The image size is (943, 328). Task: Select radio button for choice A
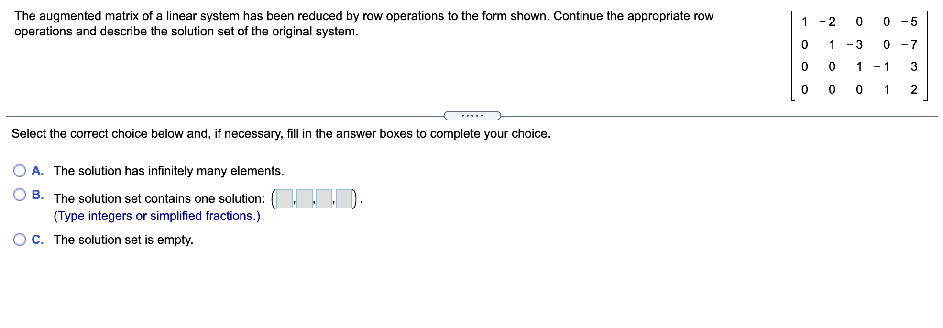[19, 171]
